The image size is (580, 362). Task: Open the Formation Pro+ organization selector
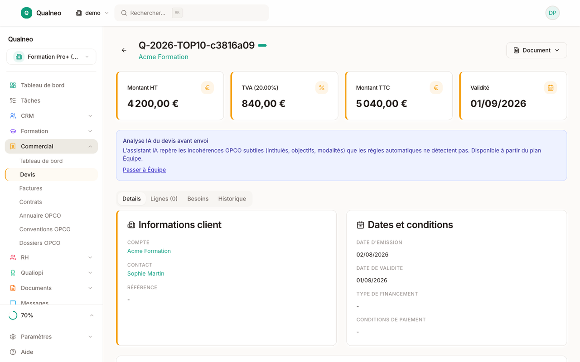pos(51,57)
